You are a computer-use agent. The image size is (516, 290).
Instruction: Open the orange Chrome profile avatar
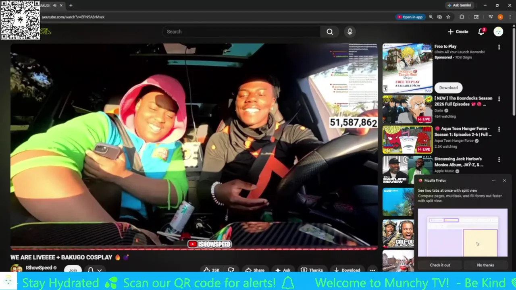coord(500,17)
